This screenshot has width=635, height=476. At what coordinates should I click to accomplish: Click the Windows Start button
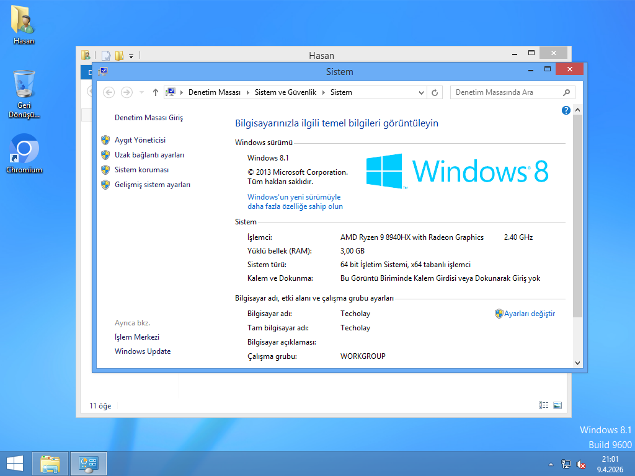point(15,464)
